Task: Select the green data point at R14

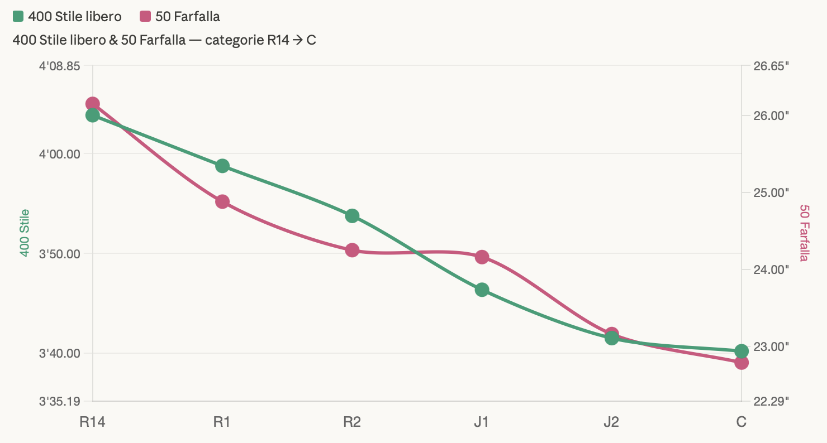Action: point(93,115)
